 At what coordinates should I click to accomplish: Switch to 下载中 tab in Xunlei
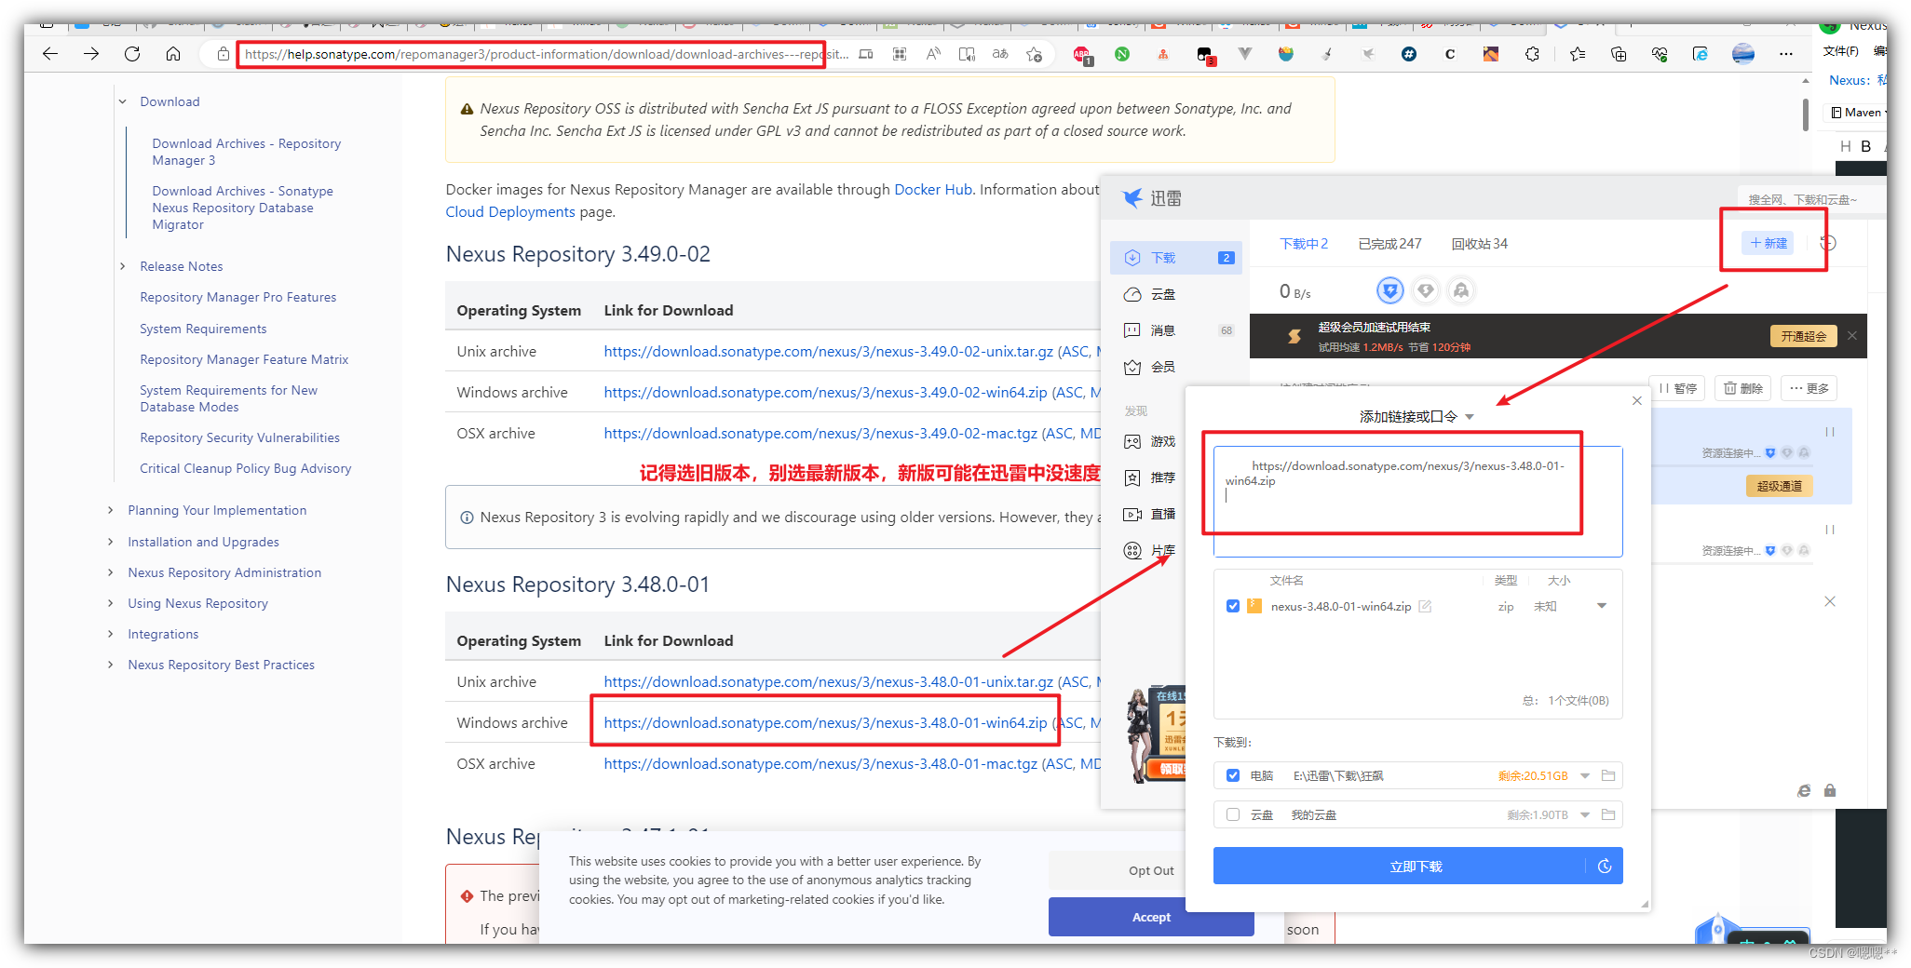(1304, 244)
